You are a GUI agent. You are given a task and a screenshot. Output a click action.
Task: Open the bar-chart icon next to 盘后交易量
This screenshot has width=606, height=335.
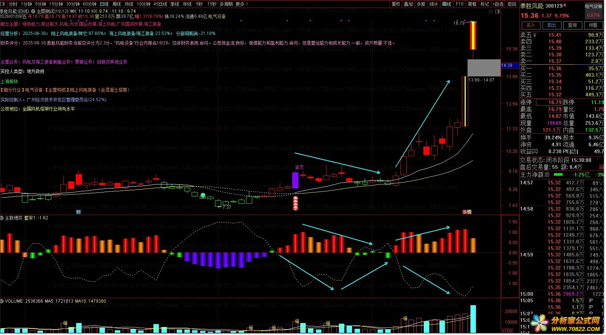[x=601, y=167]
